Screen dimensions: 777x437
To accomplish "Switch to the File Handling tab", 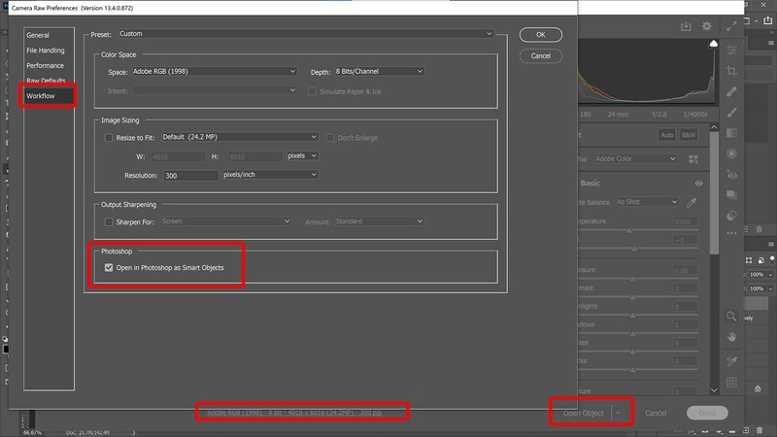I will [45, 50].
